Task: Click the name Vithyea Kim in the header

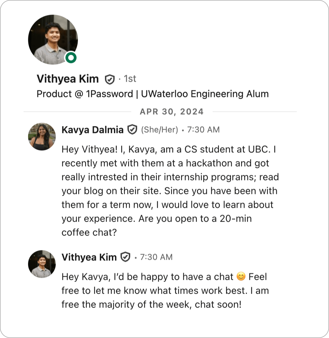Action: tap(68, 79)
